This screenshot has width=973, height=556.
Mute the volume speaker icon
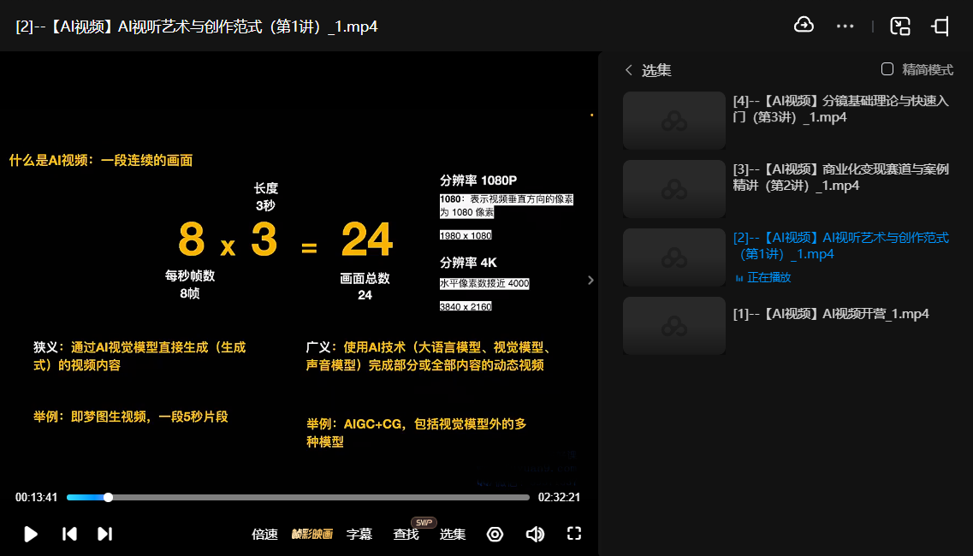[535, 534]
